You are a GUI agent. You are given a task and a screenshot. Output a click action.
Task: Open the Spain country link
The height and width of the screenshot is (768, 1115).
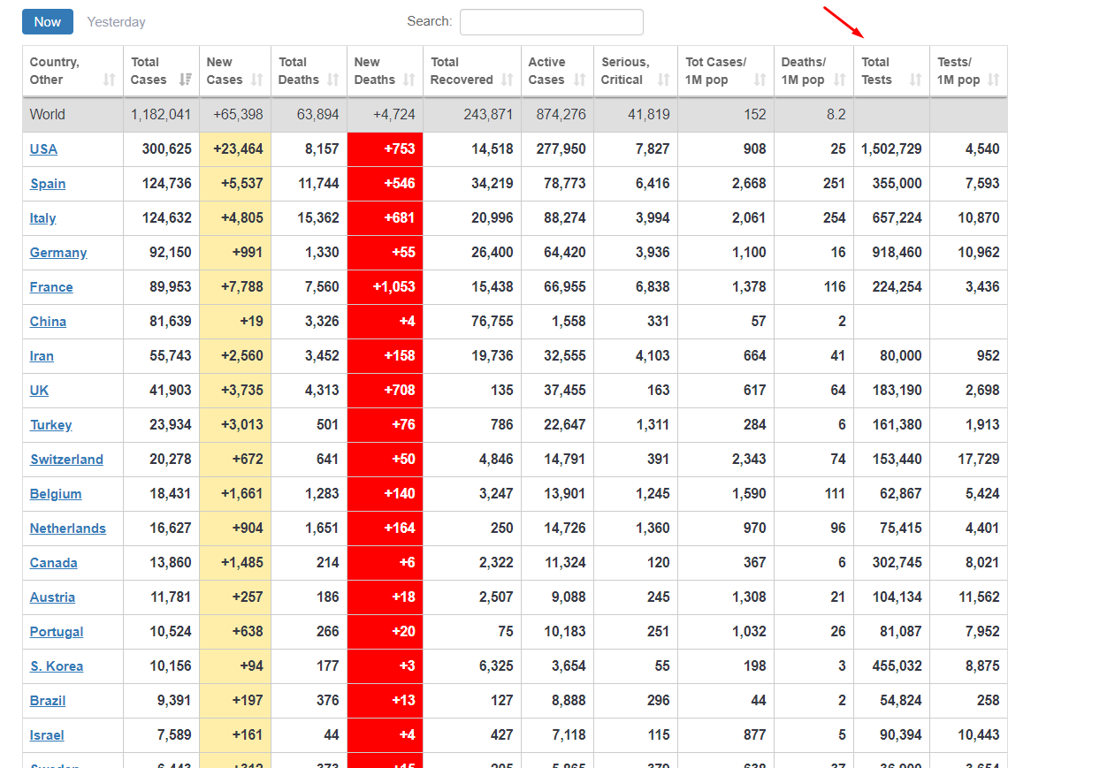48,183
